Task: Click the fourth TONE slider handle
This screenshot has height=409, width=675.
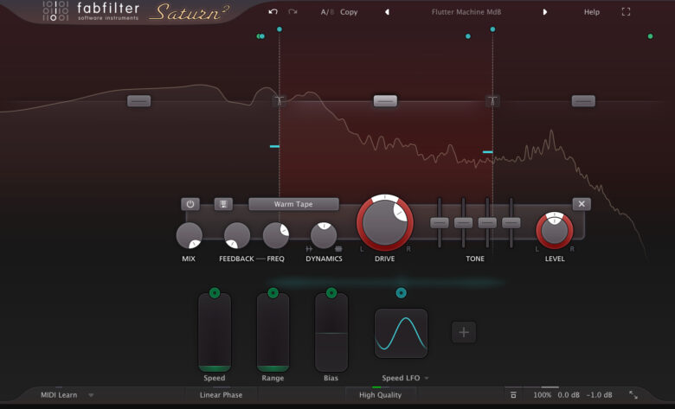Action: 511,223
